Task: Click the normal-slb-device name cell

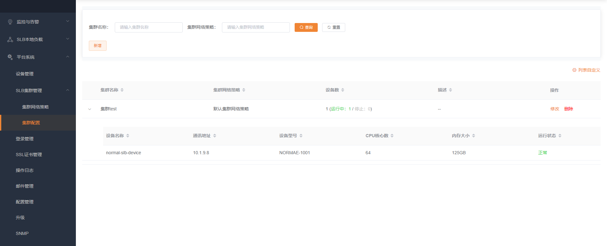Action: pyautogui.click(x=124, y=153)
